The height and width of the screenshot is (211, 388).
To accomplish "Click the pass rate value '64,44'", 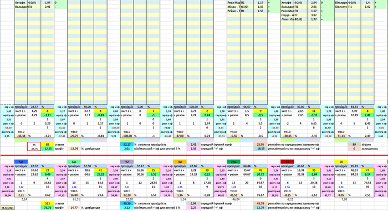I will [x=247, y=166].
